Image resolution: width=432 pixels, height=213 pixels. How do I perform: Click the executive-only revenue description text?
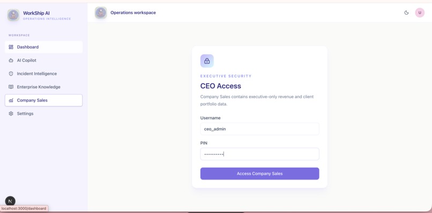pos(257,100)
